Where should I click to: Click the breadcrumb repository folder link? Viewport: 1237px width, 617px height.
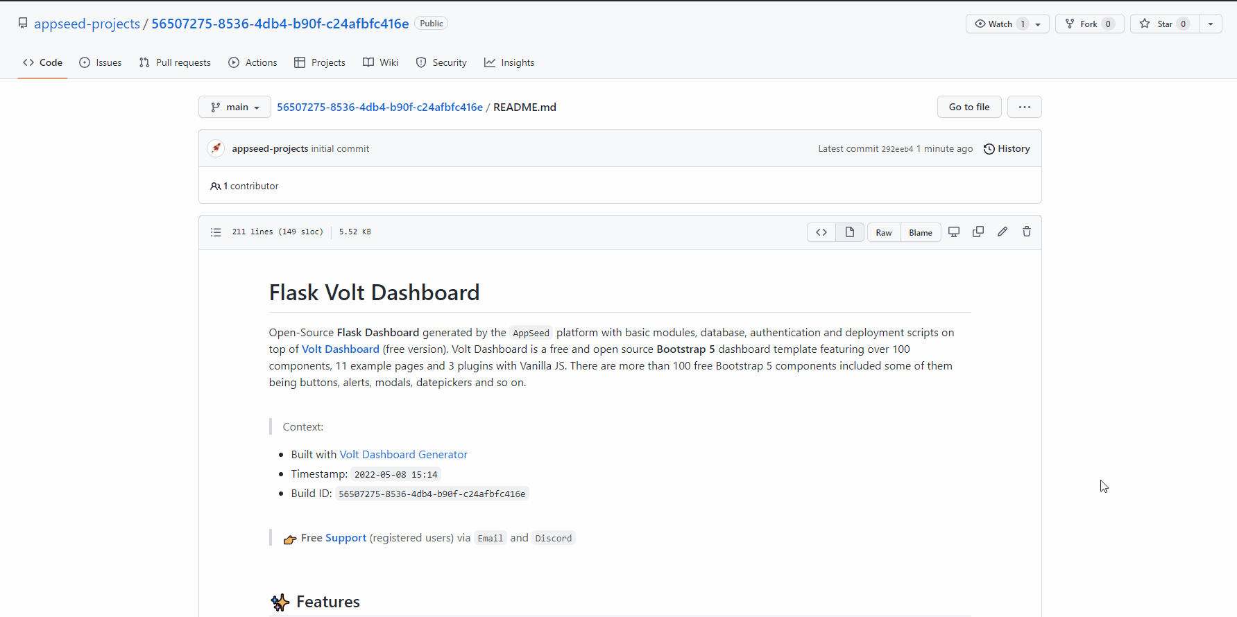(x=379, y=107)
